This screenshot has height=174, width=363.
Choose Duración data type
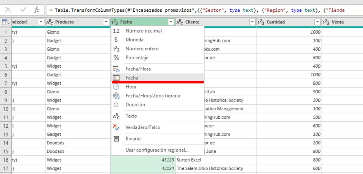[158, 104]
